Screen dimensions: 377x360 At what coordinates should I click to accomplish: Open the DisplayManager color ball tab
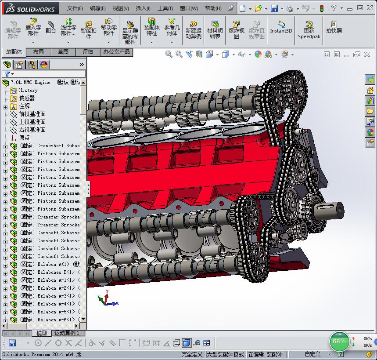[x=43, y=65]
